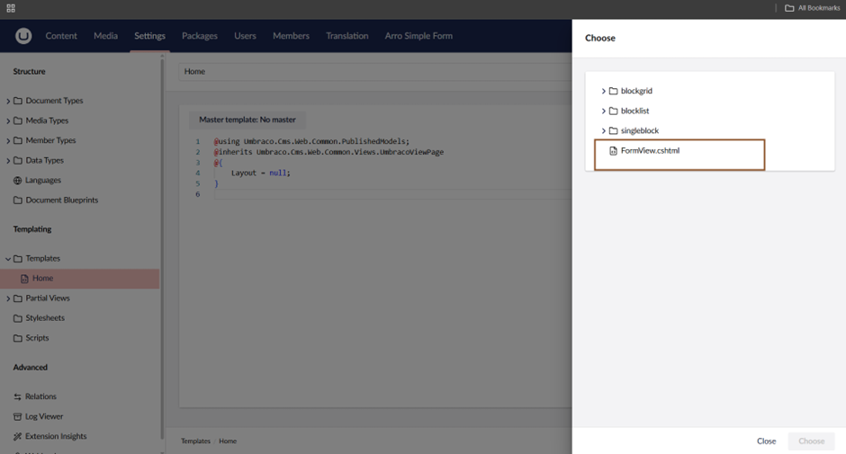This screenshot has width=846, height=454.
Task: Click the blockgrid folder icon
Action: point(613,92)
